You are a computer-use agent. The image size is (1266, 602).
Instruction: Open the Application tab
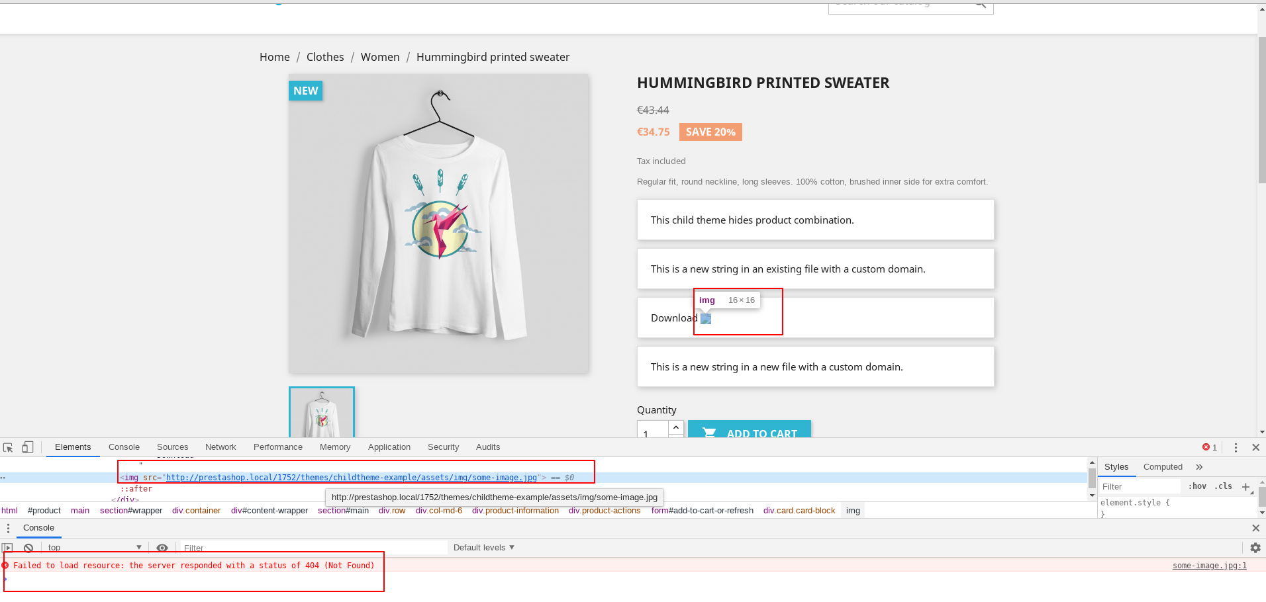pos(389,447)
